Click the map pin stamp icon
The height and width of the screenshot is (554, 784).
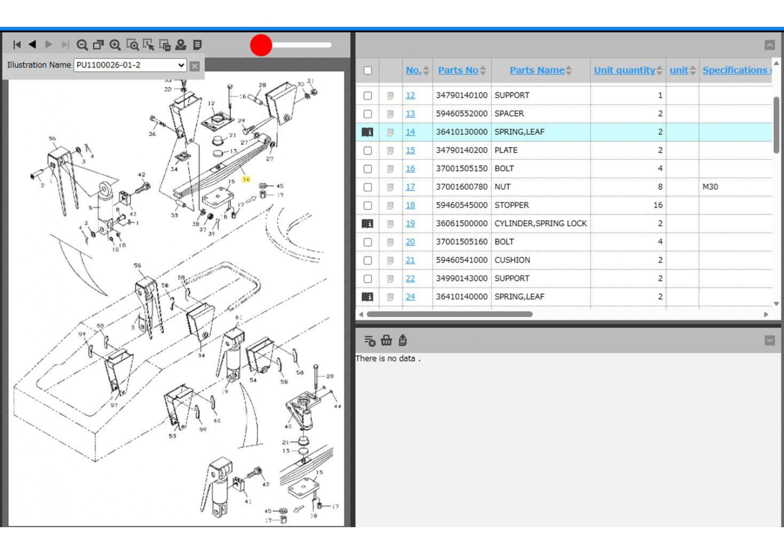(x=180, y=45)
